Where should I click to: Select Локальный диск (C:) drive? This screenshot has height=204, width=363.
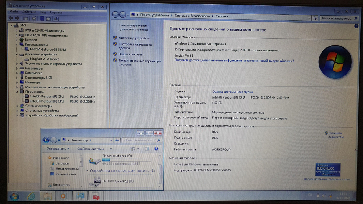point(120,160)
